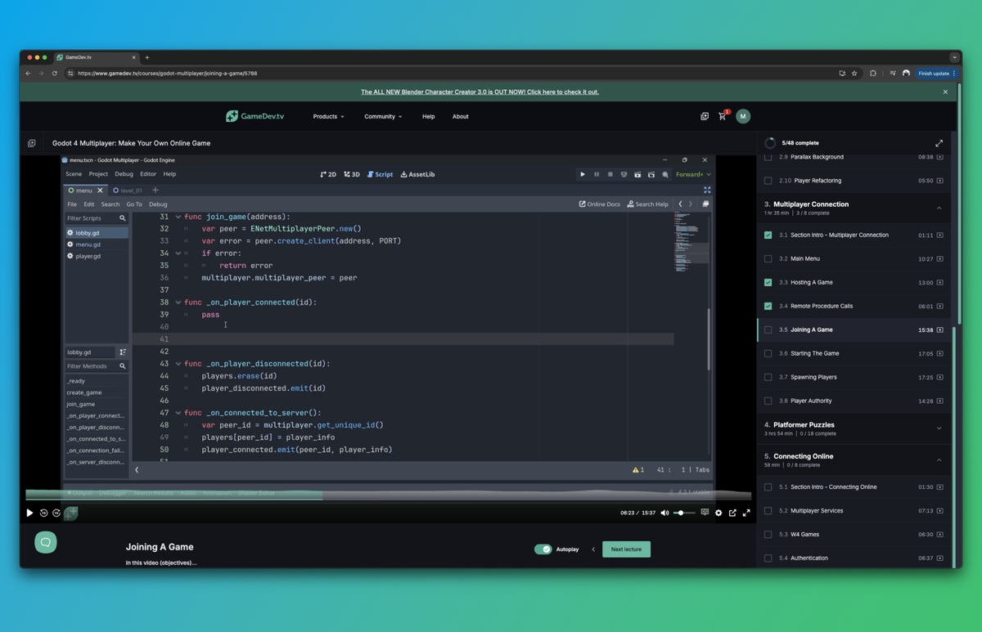Open the browser media controls icon

(x=893, y=73)
